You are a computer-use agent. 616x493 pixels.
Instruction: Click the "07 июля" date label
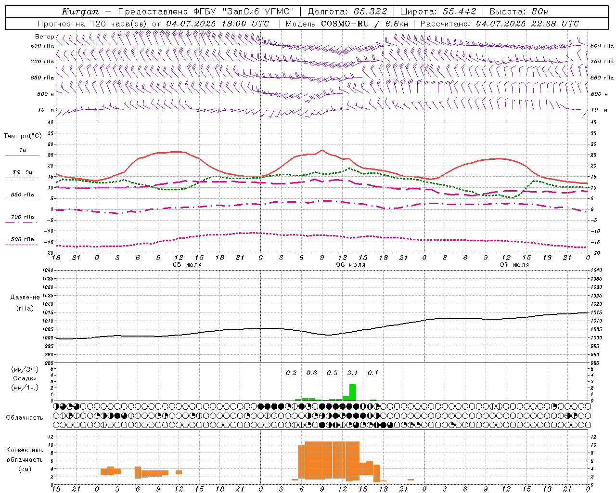[x=514, y=265]
